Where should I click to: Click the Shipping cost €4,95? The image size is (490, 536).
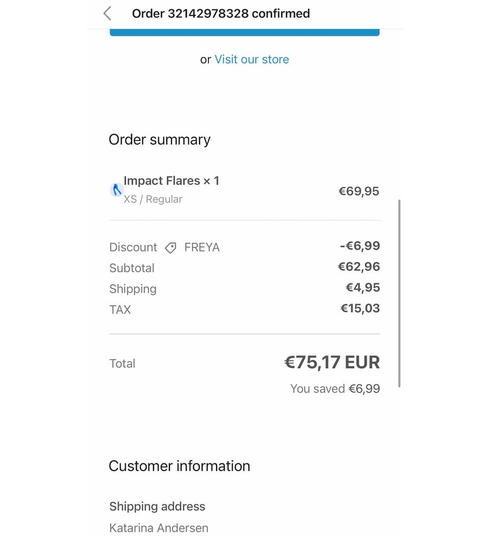[362, 288]
